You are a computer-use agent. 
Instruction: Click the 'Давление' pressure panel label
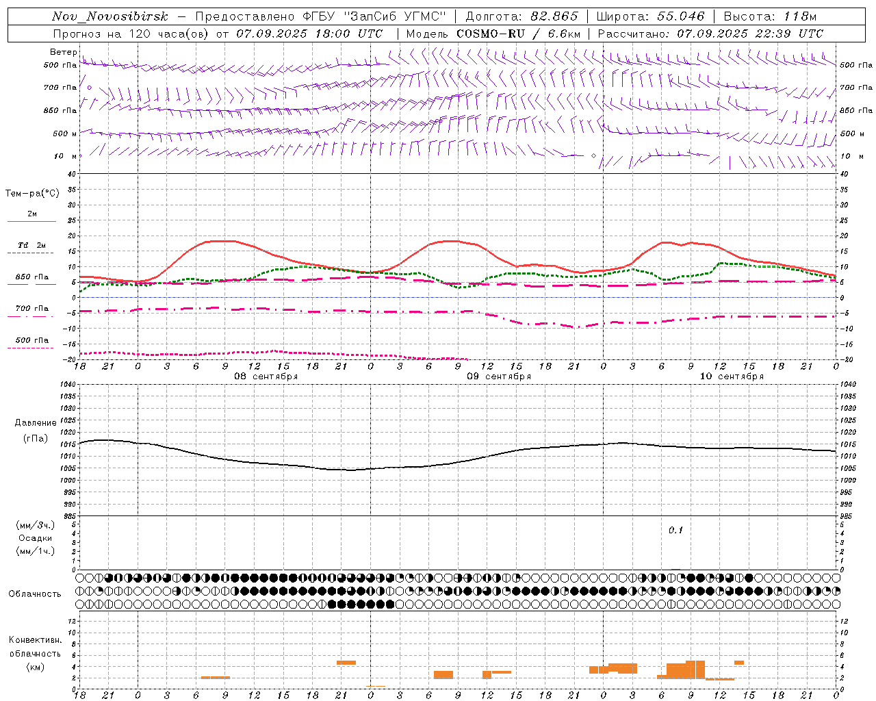click(36, 422)
